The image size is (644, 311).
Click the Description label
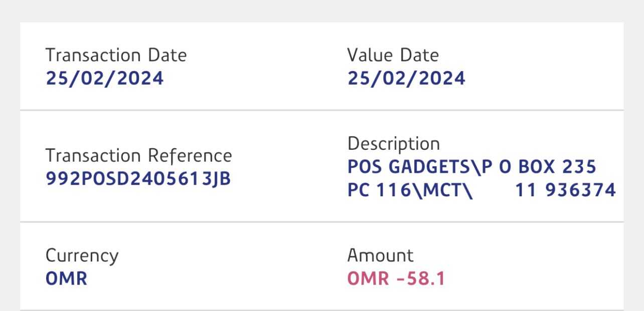pos(393,144)
